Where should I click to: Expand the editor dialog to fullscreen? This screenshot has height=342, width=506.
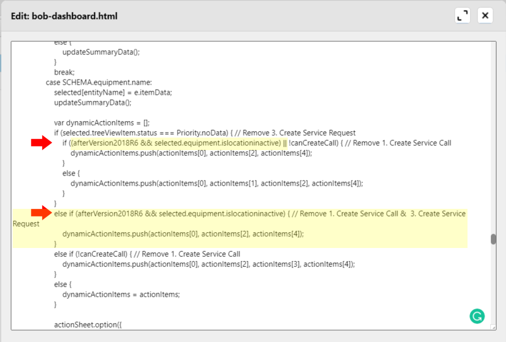point(462,16)
